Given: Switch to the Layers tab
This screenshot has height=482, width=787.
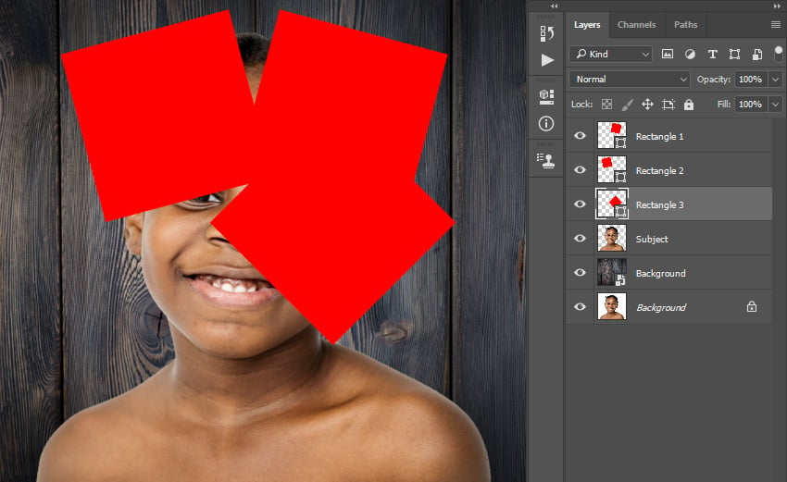Looking at the screenshot, I should click(x=587, y=25).
